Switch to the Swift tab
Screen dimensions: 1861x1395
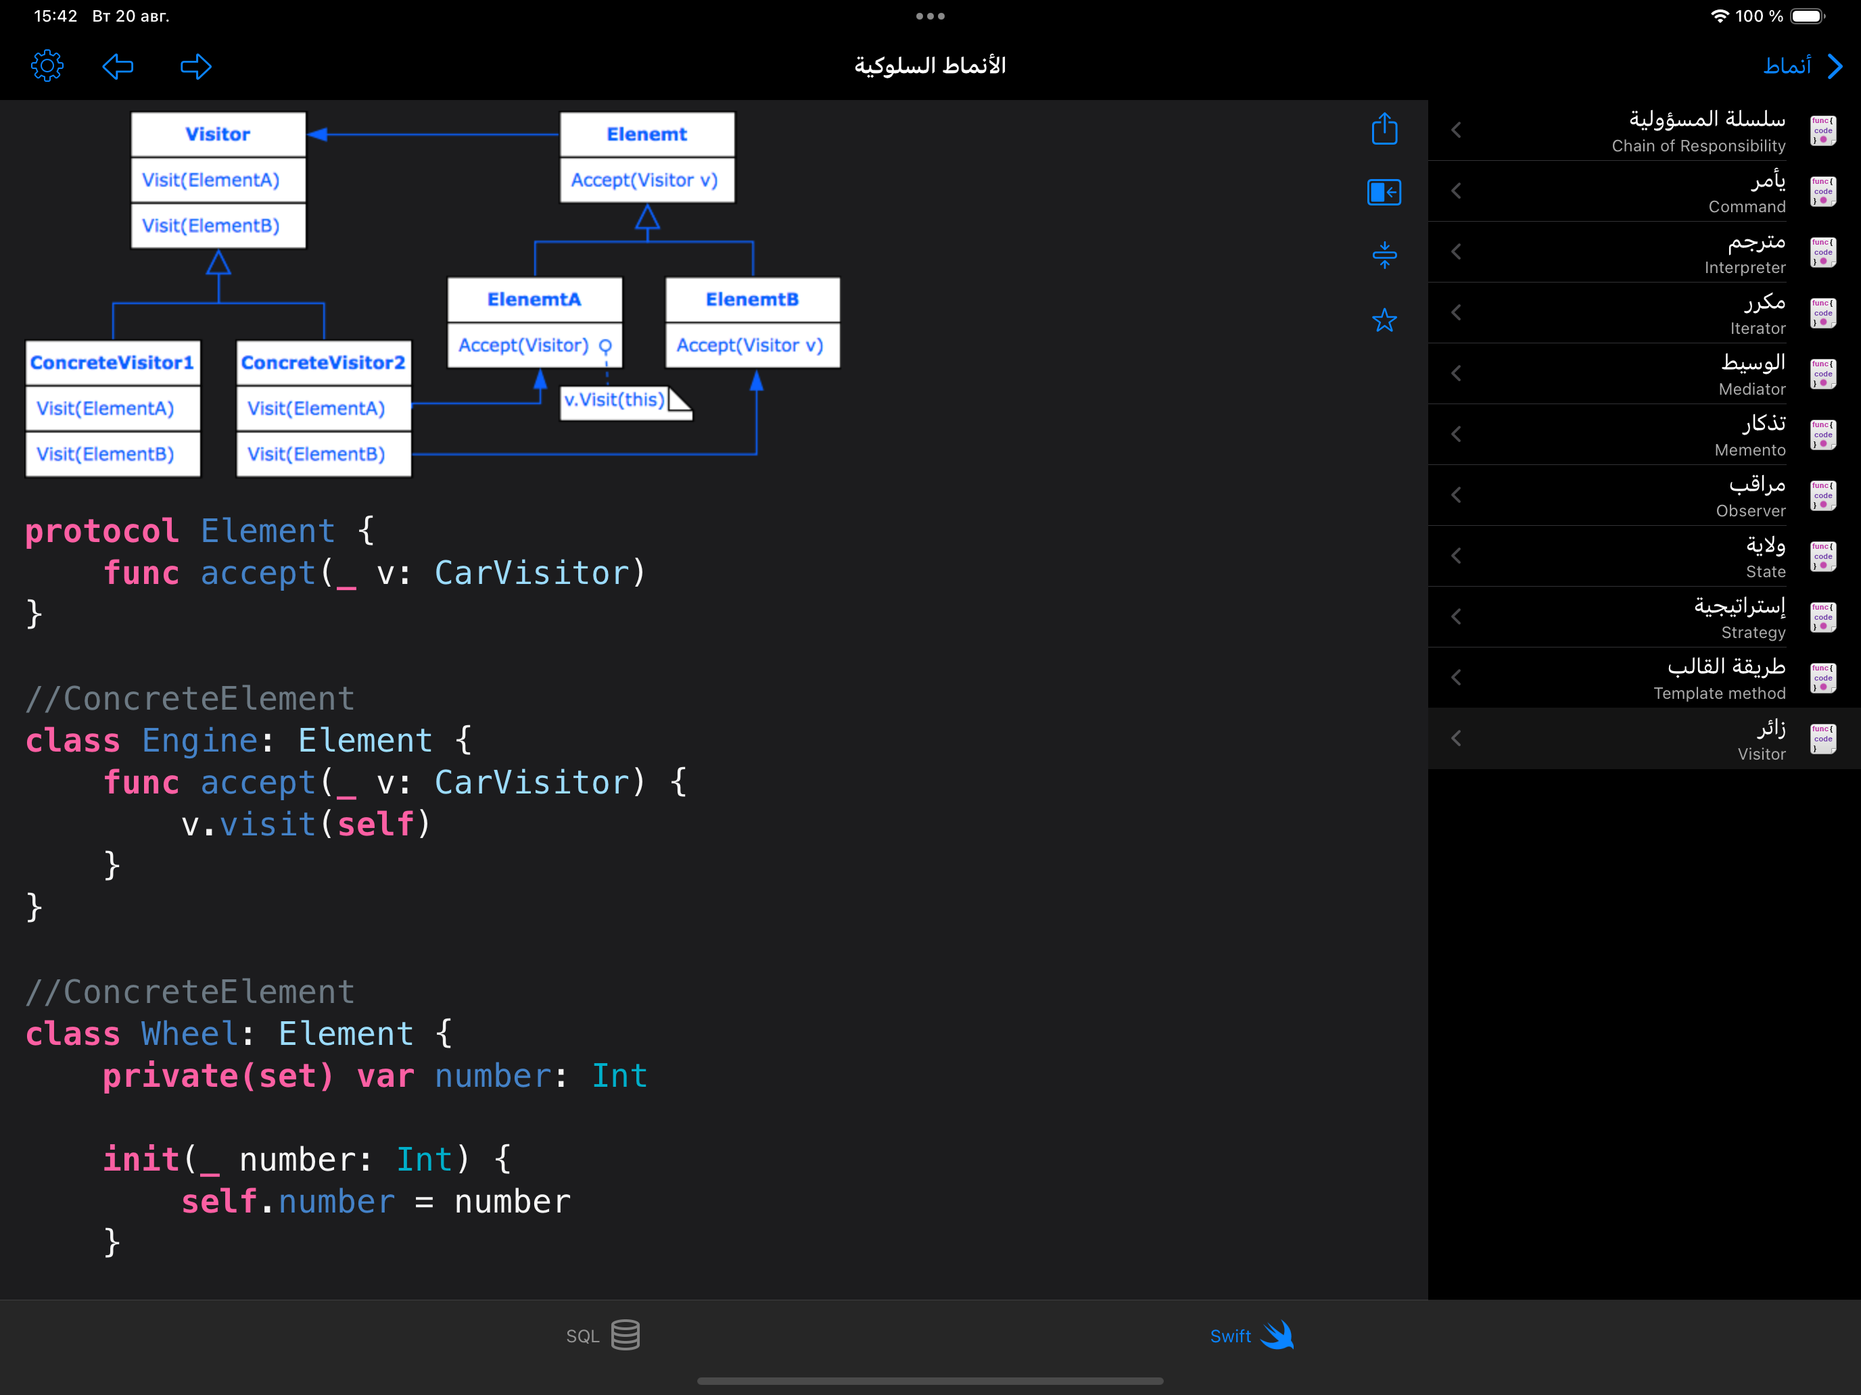coord(1252,1336)
